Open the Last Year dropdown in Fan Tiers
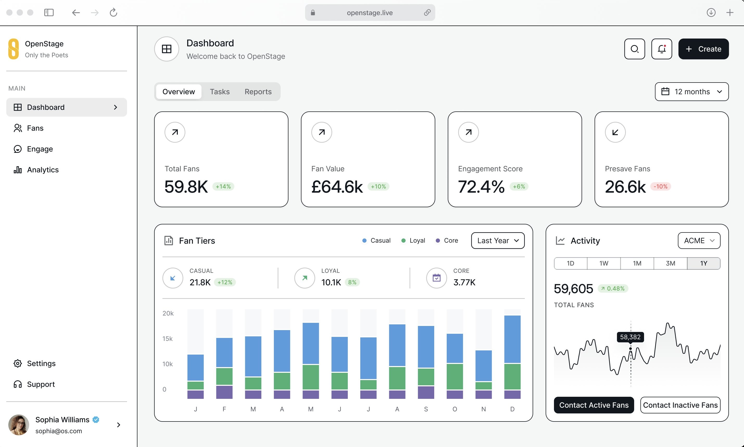This screenshot has width=744, height=447. click(498, 240)
